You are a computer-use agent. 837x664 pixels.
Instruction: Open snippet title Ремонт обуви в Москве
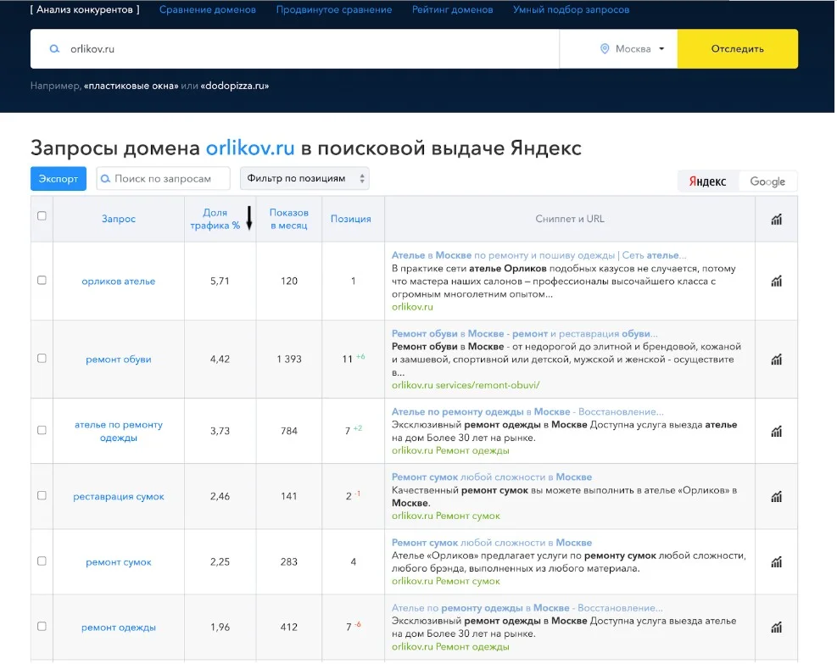[x=525, y=333]
